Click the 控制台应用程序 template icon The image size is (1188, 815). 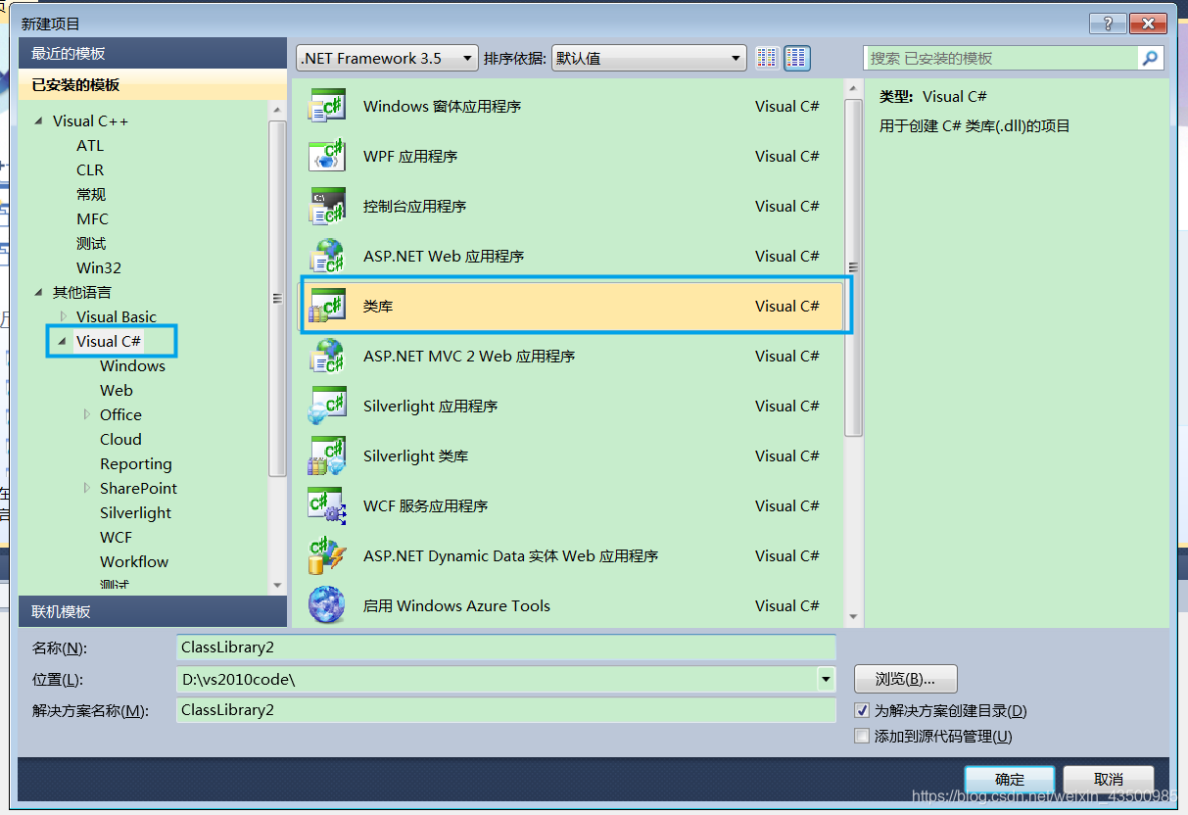pos(327,206)
